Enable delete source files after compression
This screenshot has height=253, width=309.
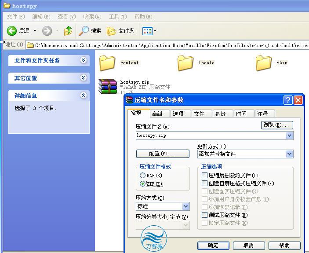(x=204, y=175)
